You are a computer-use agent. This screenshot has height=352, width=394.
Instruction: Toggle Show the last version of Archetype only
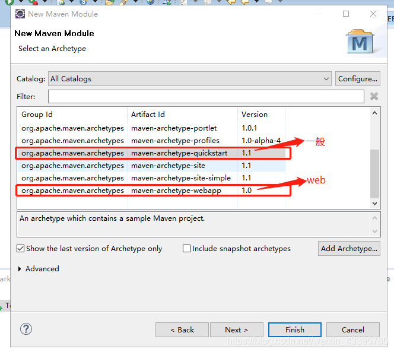(20, 249)
